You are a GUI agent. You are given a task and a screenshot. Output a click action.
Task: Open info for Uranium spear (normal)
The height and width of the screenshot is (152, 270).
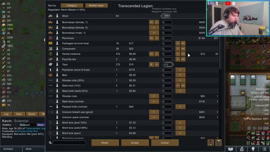[x=57, y=117]
